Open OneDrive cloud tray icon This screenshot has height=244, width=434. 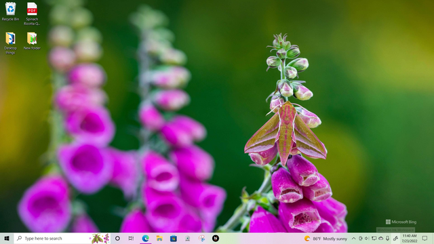pos(381,238)
